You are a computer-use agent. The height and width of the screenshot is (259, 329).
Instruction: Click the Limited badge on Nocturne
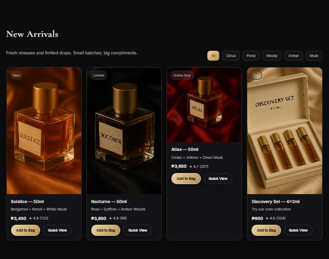[x=99, y=75]
